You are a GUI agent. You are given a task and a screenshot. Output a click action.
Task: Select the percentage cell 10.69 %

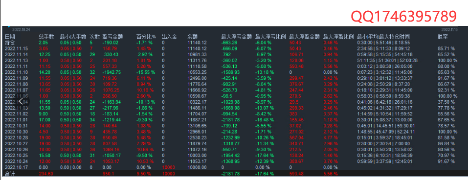pos(145,150)
